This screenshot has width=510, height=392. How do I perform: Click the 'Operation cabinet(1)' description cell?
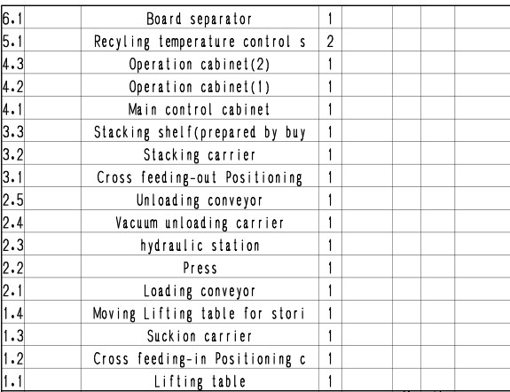pos(200,87)
